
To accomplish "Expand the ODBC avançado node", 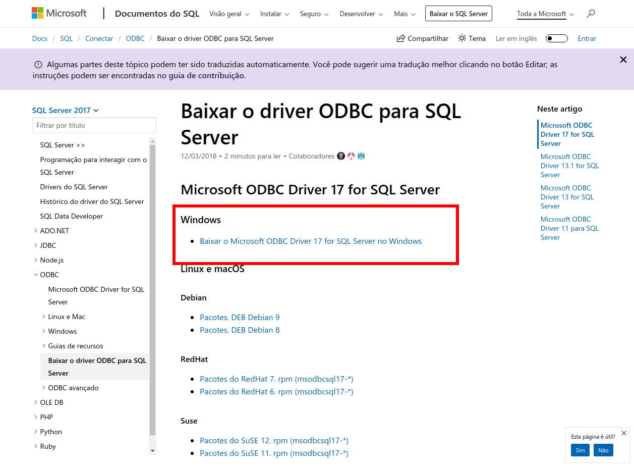I will pos(44,388).
